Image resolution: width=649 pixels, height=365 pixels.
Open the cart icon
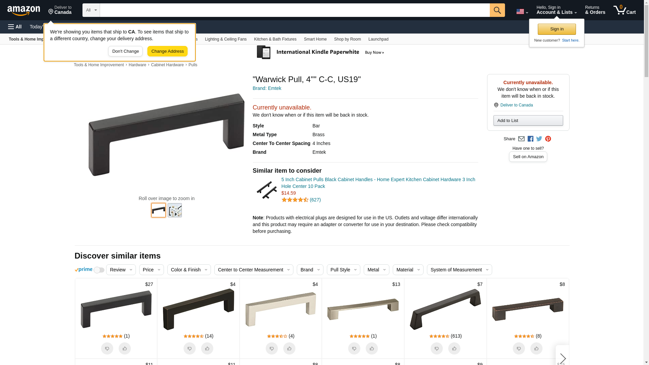625,10
